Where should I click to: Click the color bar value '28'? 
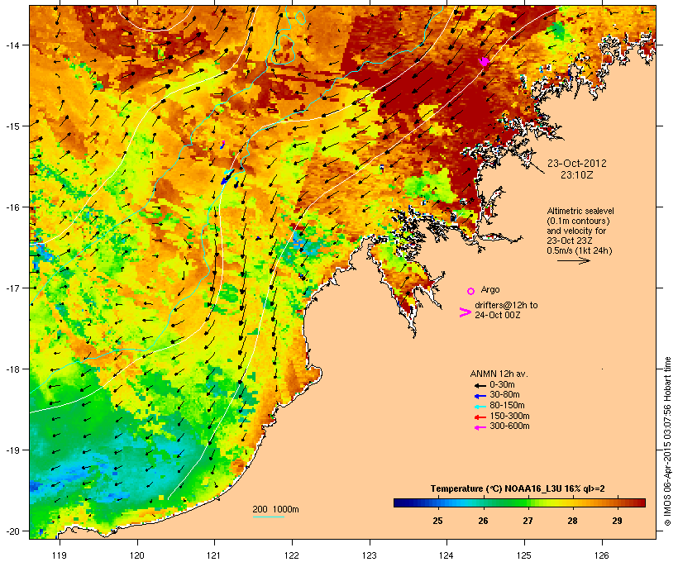572,521
